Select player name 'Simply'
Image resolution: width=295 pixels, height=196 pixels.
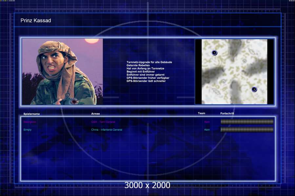coord(28,130)
